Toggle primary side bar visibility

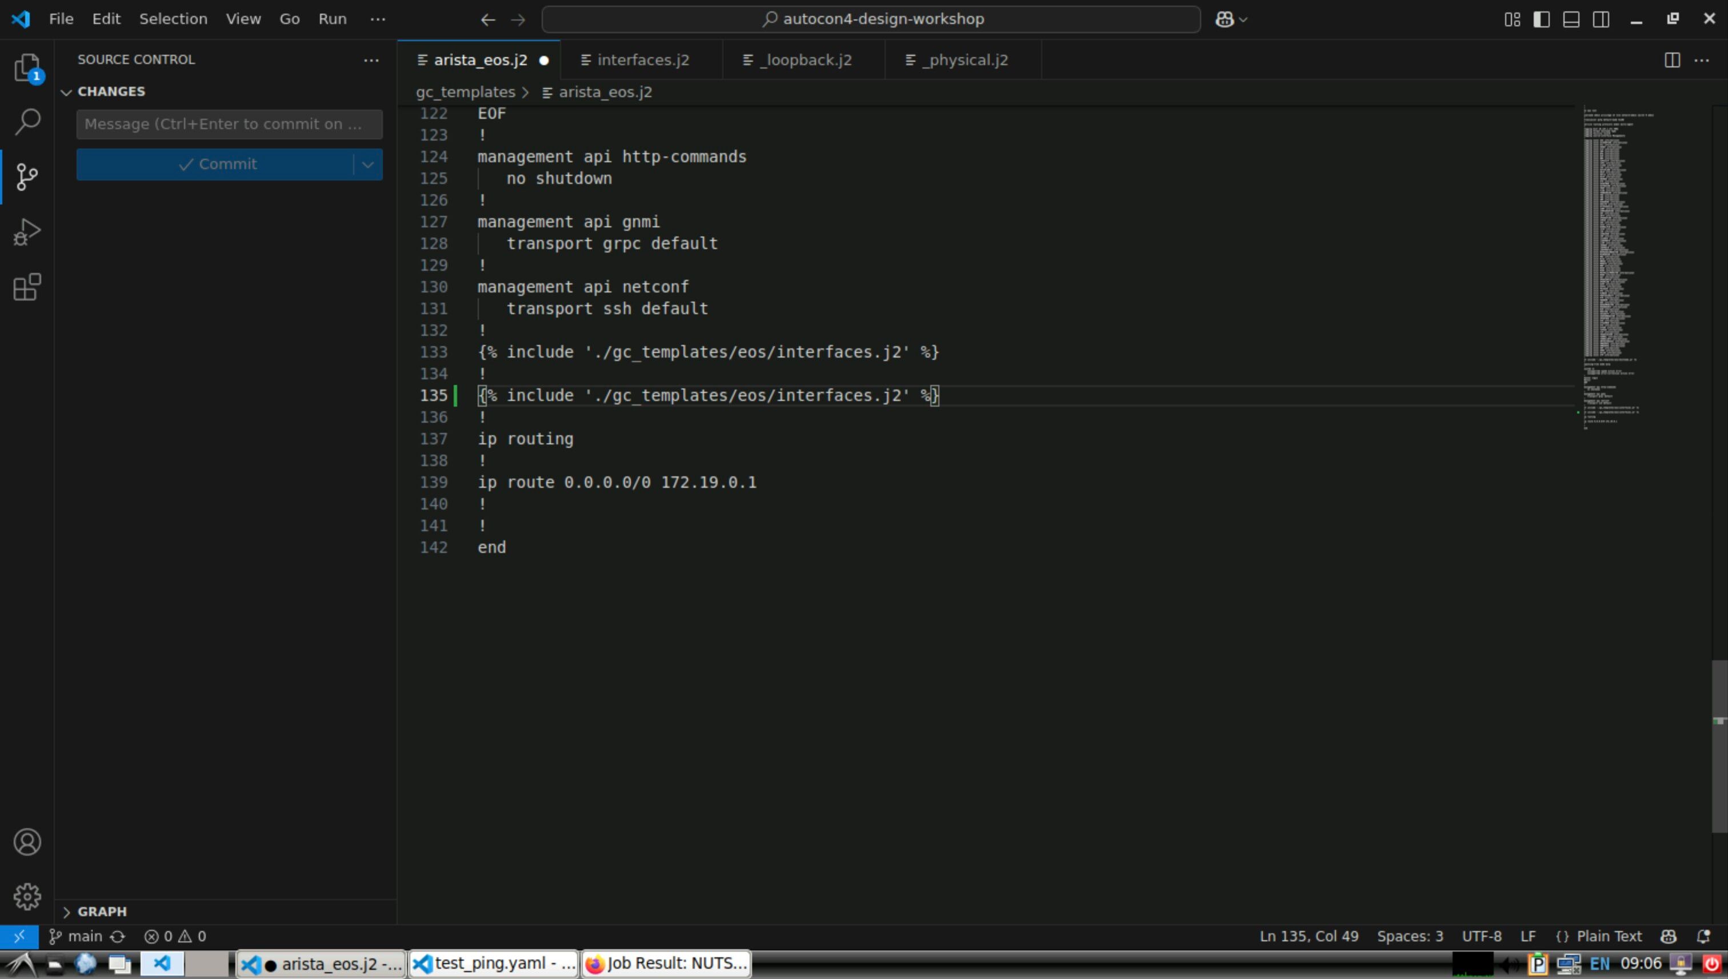pos(1541,19)
